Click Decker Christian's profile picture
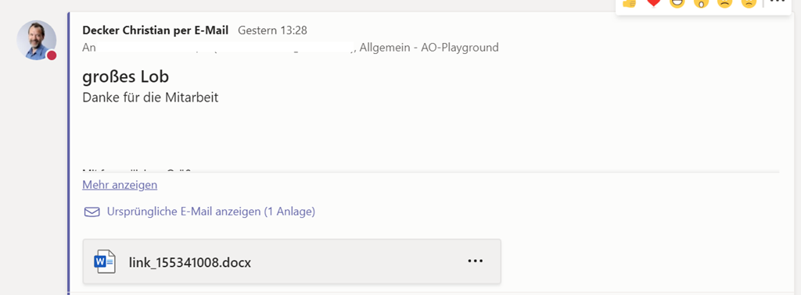Screen dimensions: 801x295 [36, 41]
